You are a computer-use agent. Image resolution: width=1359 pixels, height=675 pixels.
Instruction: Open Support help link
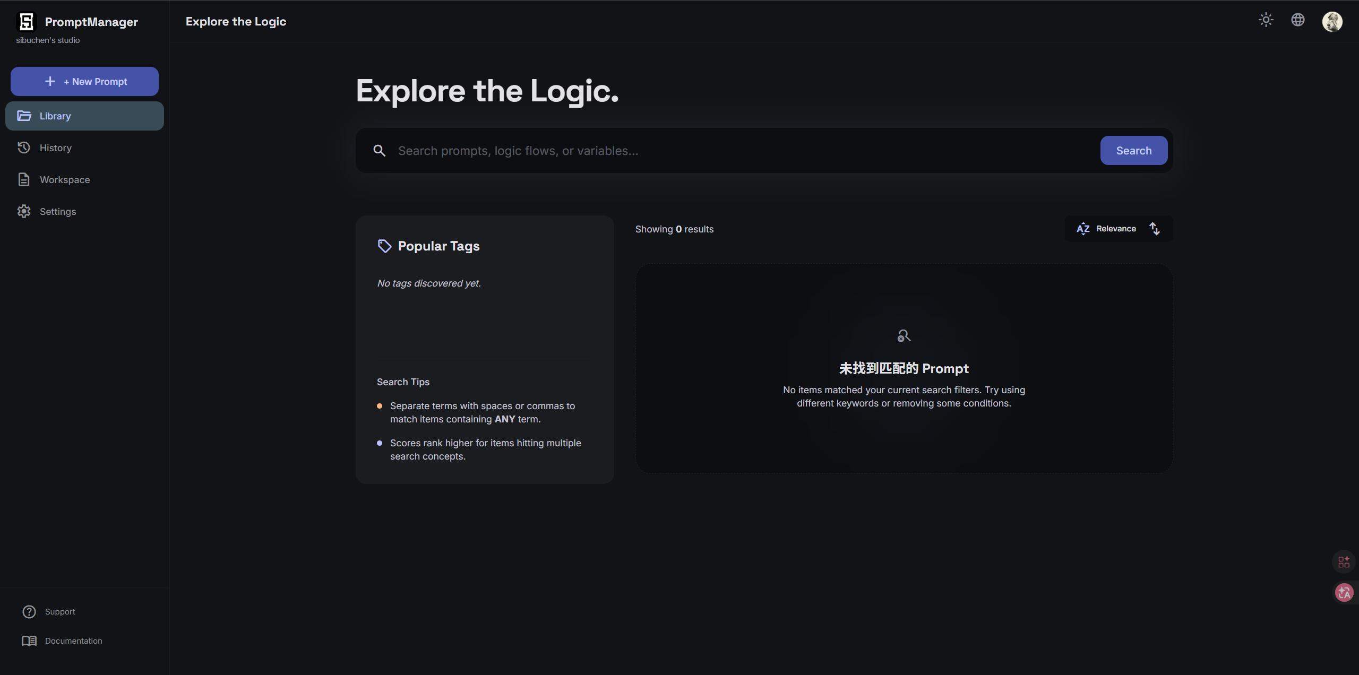tap(59, 611)
